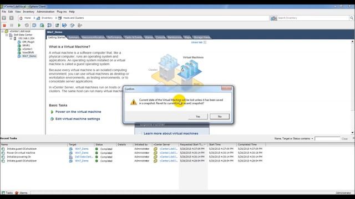Screen dimensions: 355x199
Task: Open the Snapshot Manager toolbar icon
Action: tap(49, 25)
